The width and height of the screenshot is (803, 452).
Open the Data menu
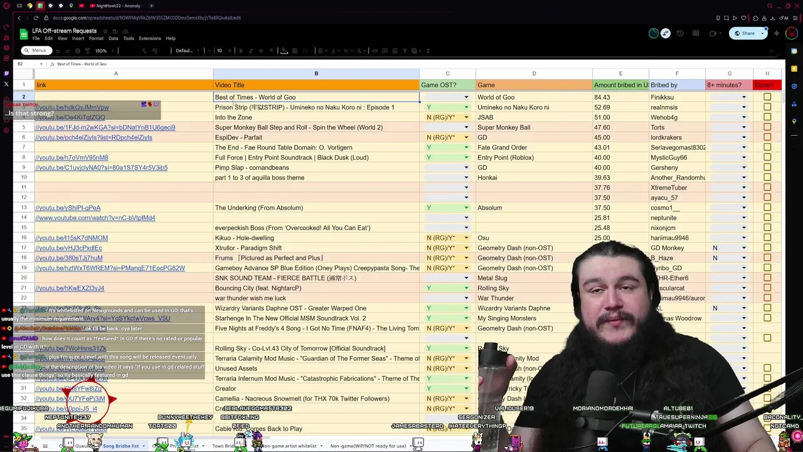[x=114, y=38]
